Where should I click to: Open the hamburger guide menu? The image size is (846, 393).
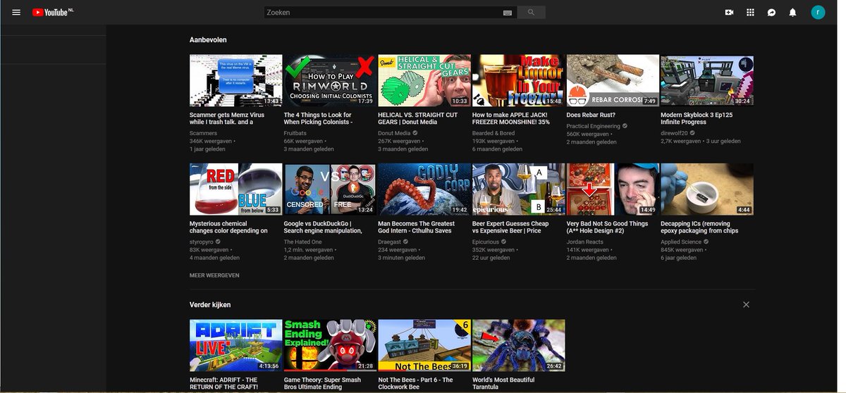tap(16, 13)
